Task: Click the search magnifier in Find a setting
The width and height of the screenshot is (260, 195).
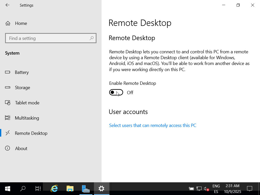Action: coord(92,38)
